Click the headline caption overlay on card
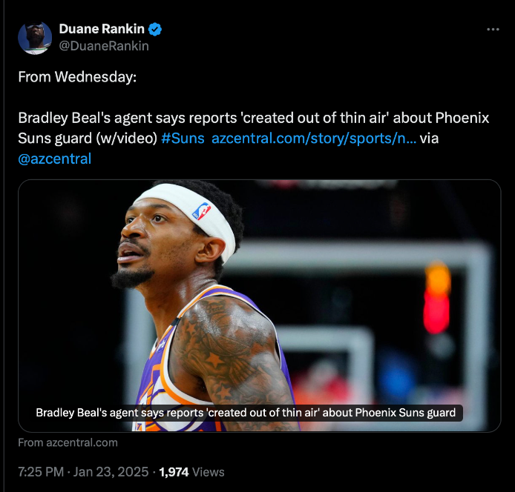Image resolution: width=515 pixels, height=492 pixels. (x=246, y=413)
